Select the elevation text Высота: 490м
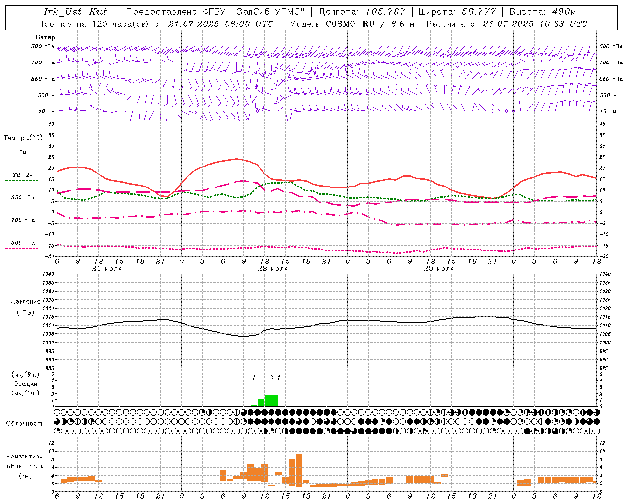Screen dimensions: 625x500 coord(542,12)
